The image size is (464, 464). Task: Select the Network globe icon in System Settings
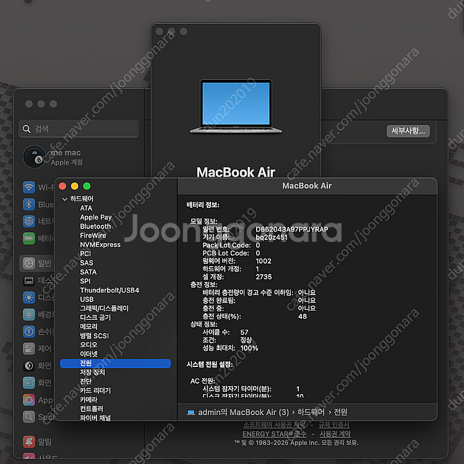click(28, 221)
